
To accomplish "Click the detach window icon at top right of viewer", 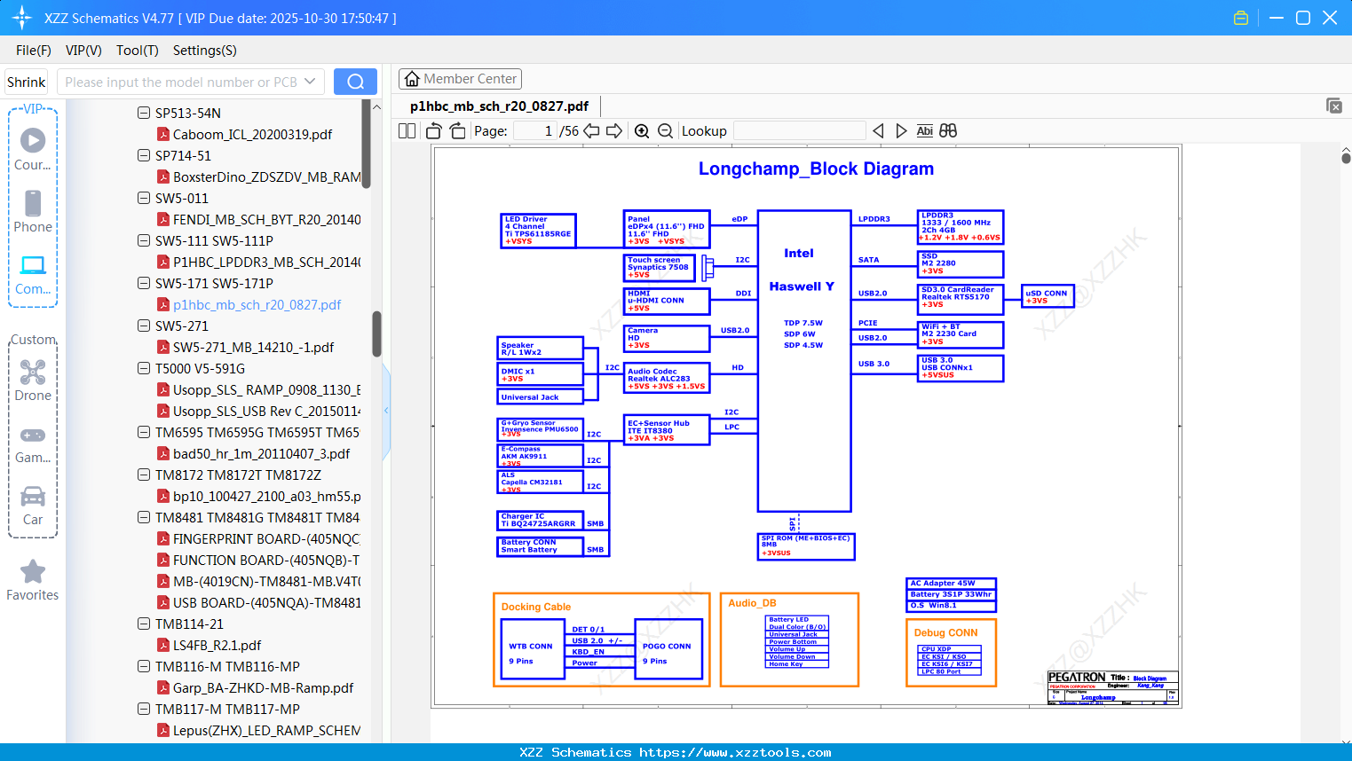I will tap(1334, 106).
